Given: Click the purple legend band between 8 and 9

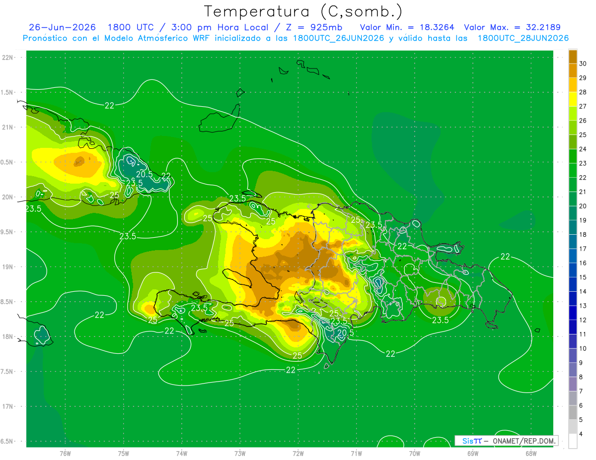Looking at the screenshot, I should point(573,370).
